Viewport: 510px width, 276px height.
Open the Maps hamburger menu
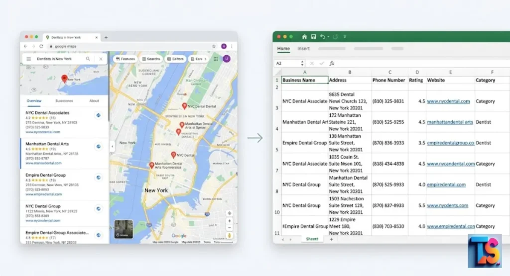pos(28,59)
